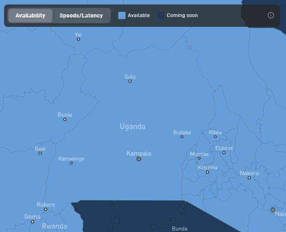Select the Goma city marker
286x232 pixels.
point(32,222)
